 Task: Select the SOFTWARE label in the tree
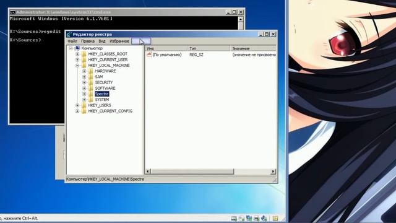click(105, 88)
